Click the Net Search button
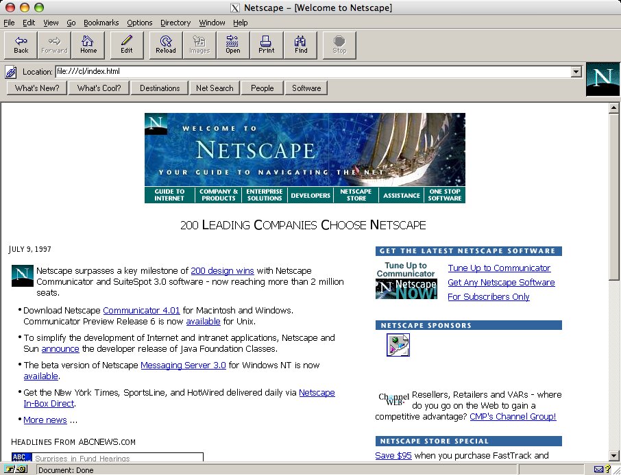Screen dimensions: 621x475 coord(215,88)
